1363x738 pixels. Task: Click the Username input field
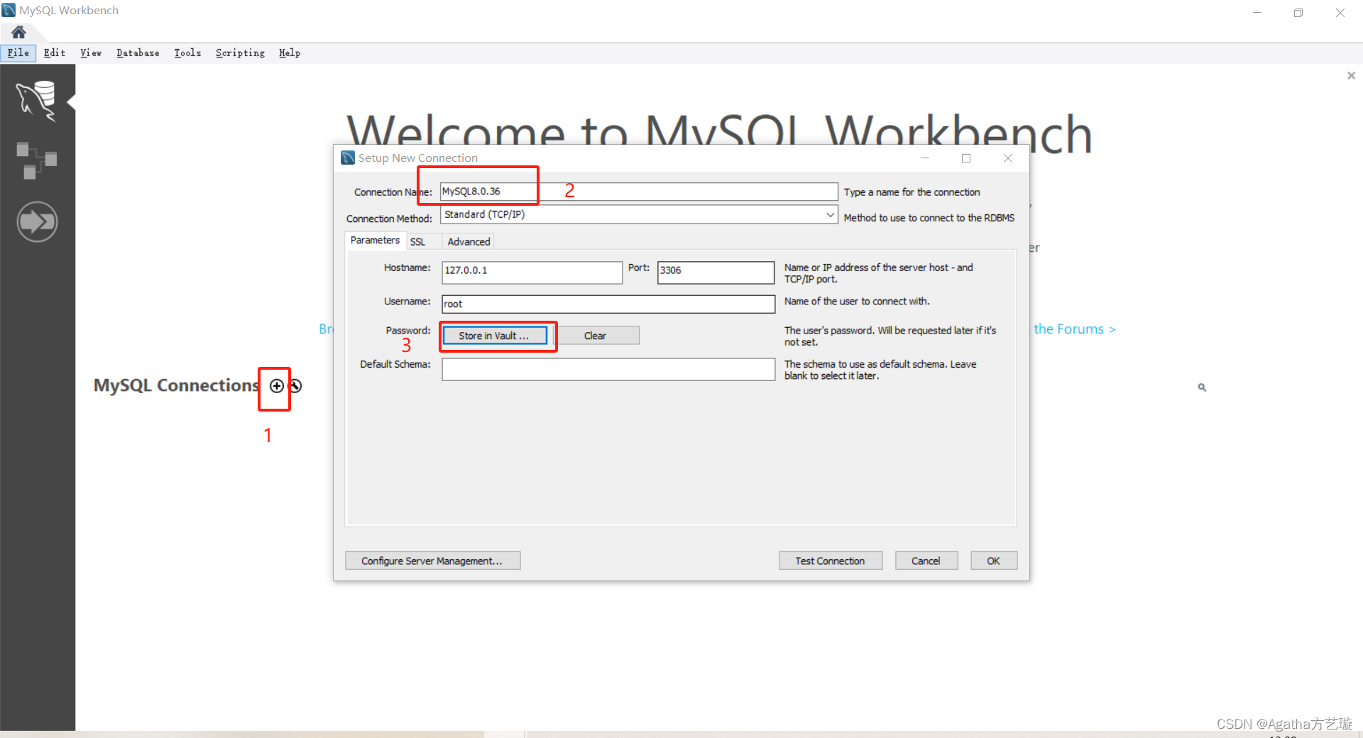pos(608,304)
